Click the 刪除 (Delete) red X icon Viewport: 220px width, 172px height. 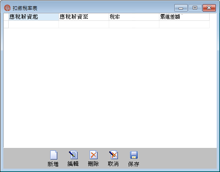pos(93,155)
